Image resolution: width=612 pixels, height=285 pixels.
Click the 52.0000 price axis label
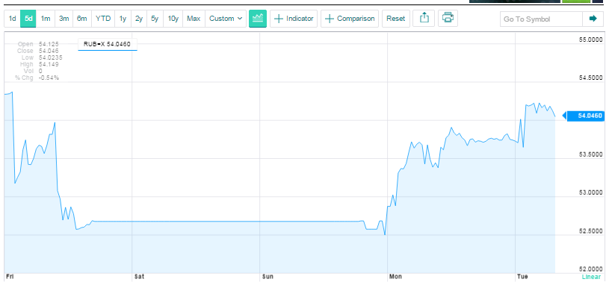(x=590, y=269)
